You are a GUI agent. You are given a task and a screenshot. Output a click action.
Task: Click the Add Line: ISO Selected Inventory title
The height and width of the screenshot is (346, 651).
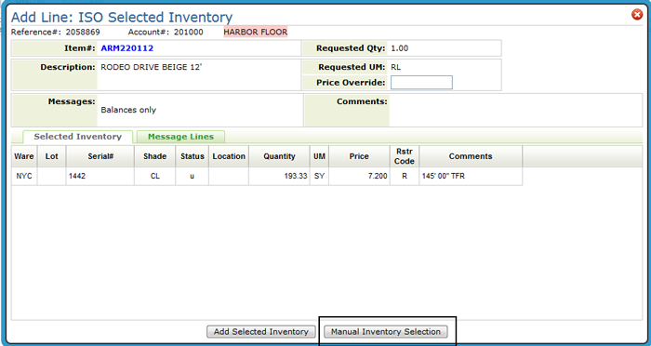click(x=122, y=17)
